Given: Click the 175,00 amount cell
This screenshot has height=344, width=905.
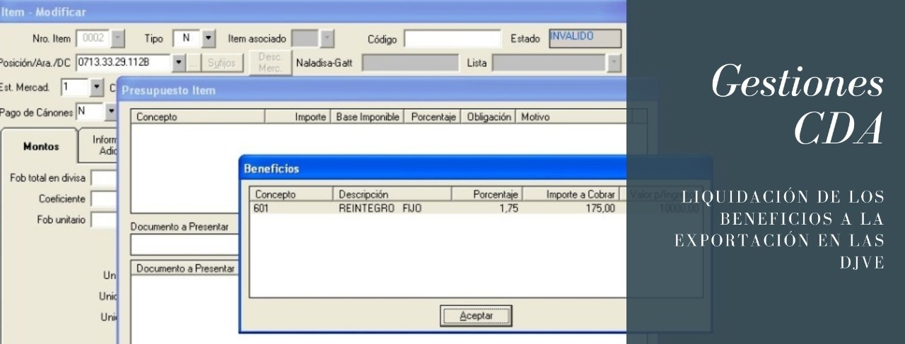Looking at the screenshot, I should point(601,208).
